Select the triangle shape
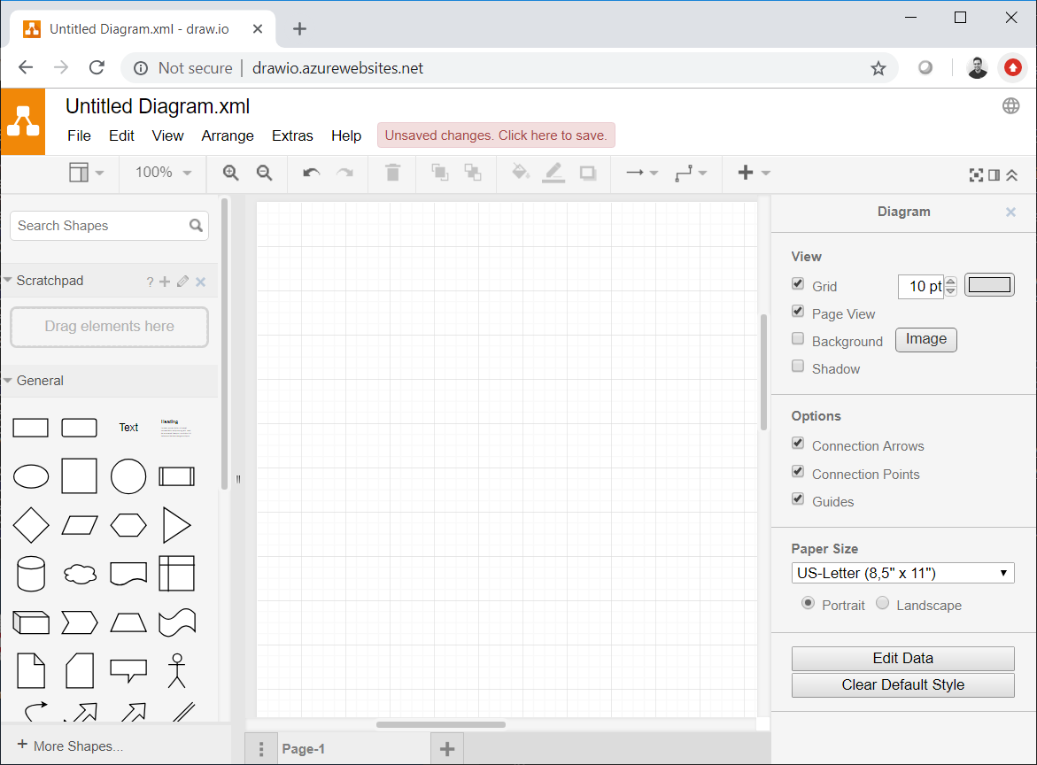This screenshot has height=765, width=1037. [176, 526]
